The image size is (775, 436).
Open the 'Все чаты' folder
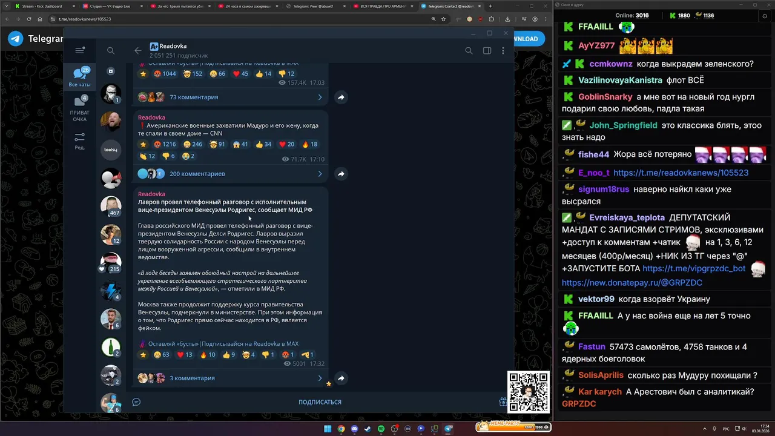tap(80, 77)
